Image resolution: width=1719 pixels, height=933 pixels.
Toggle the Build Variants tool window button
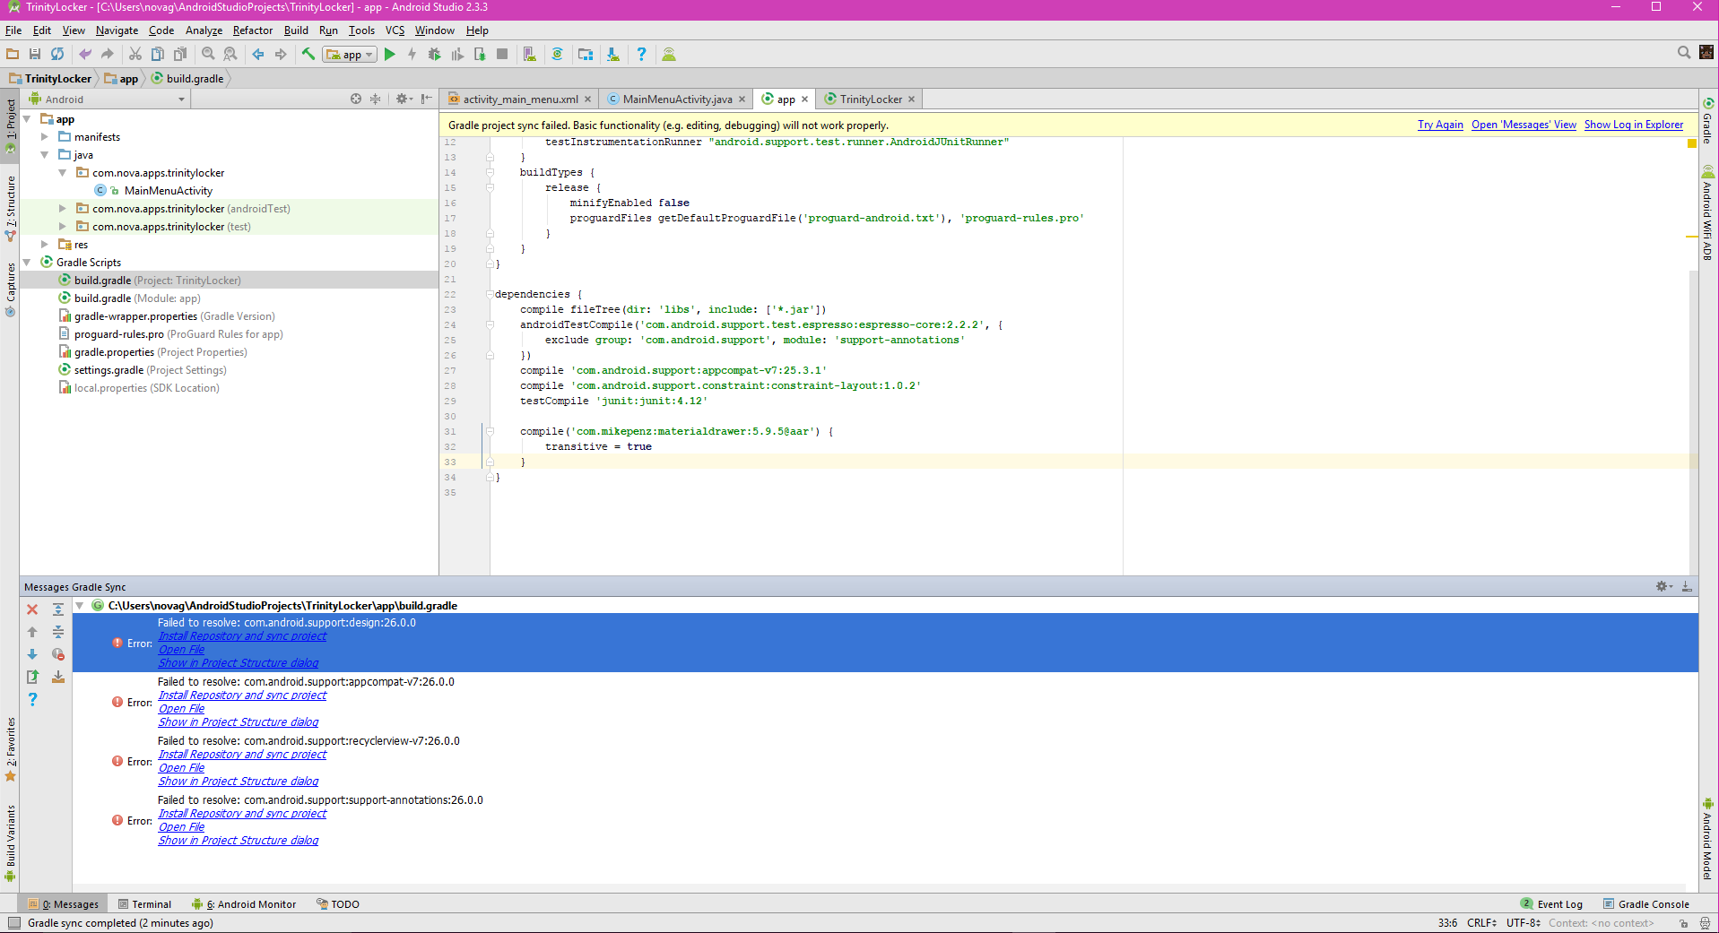click(11, 842)
